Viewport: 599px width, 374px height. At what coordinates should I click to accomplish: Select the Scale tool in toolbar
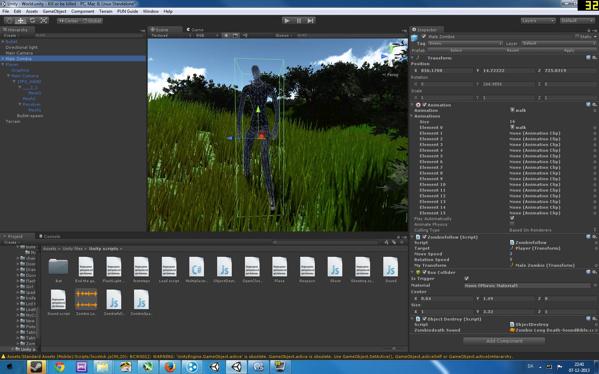click(43, 21)
